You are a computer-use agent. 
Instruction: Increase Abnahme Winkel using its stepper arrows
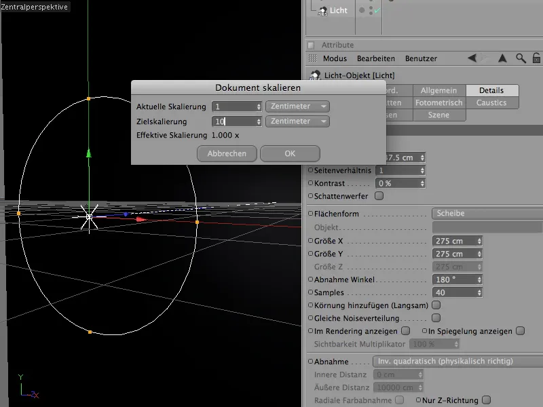tap(479, 277)
